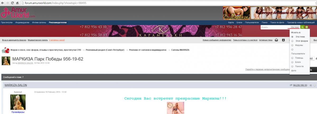Click the AmurWorld.com logo
Screen dimensions: 317x114
(x=18, y=13)
